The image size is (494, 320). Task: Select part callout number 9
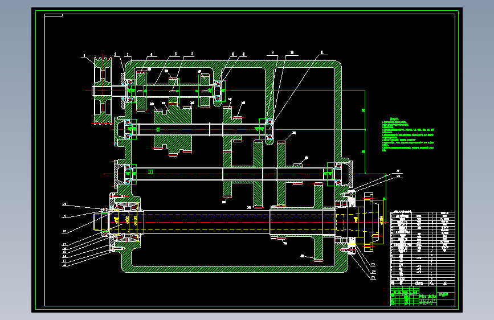point(272,53)
